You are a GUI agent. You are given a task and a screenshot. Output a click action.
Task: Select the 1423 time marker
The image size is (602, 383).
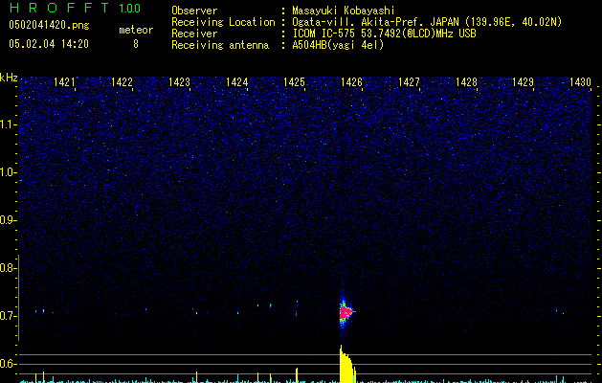tap(179, 83)
